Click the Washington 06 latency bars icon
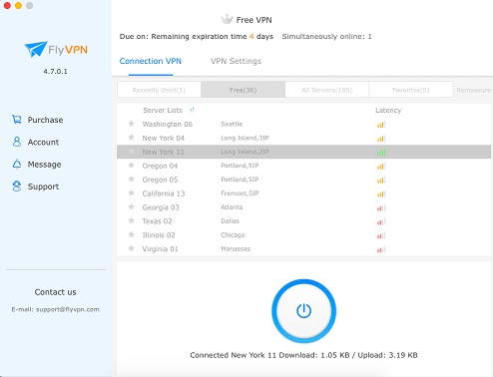493x377 pixels. 381,125
